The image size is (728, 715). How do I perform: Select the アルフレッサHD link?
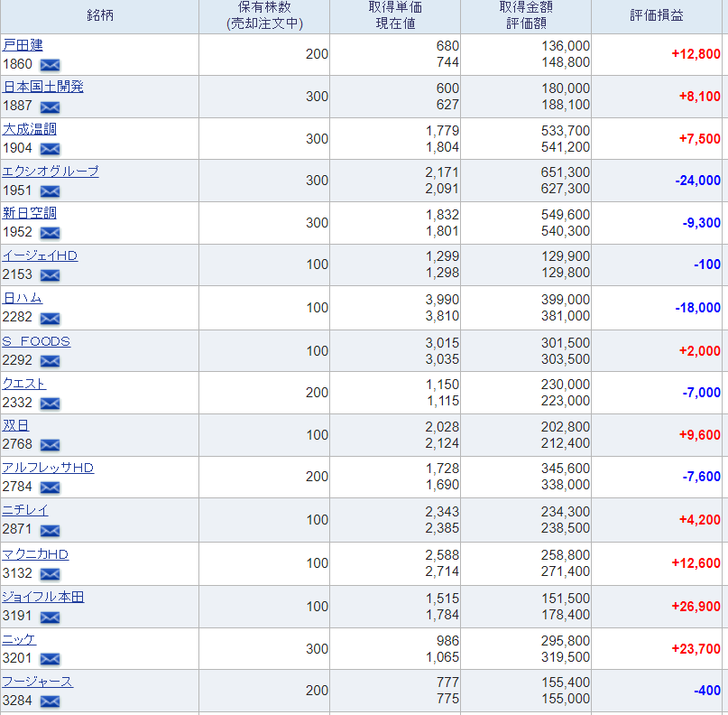click(48, 468)
